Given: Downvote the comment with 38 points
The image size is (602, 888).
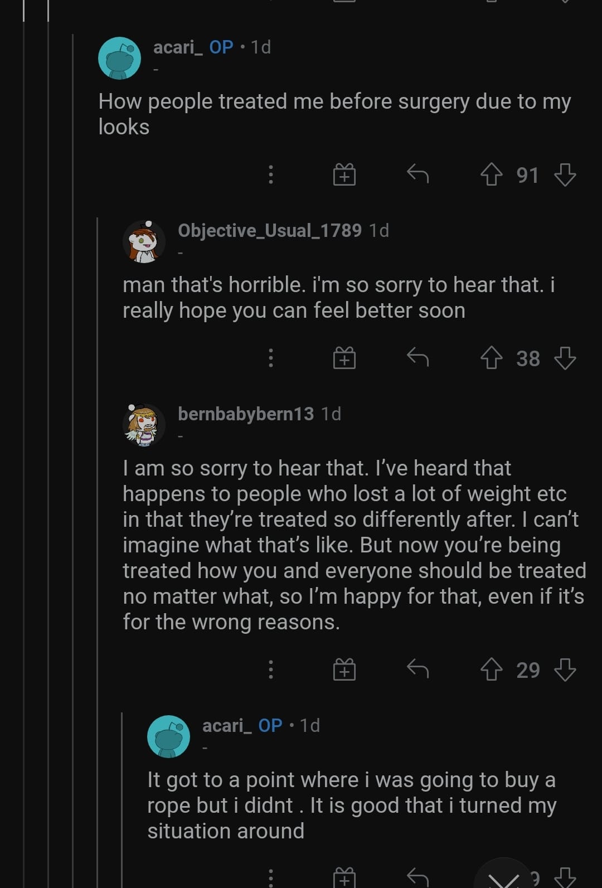Looking at the screenshot, I should click(565, 358).
